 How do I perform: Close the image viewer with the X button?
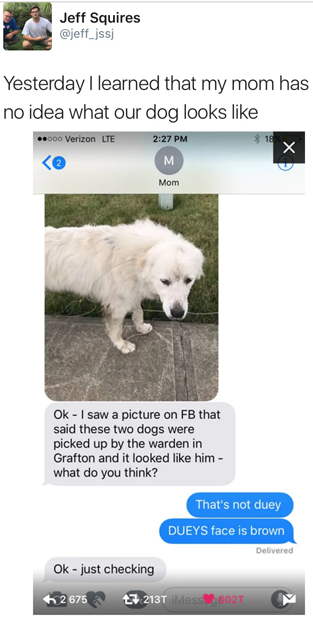(289, 147)
